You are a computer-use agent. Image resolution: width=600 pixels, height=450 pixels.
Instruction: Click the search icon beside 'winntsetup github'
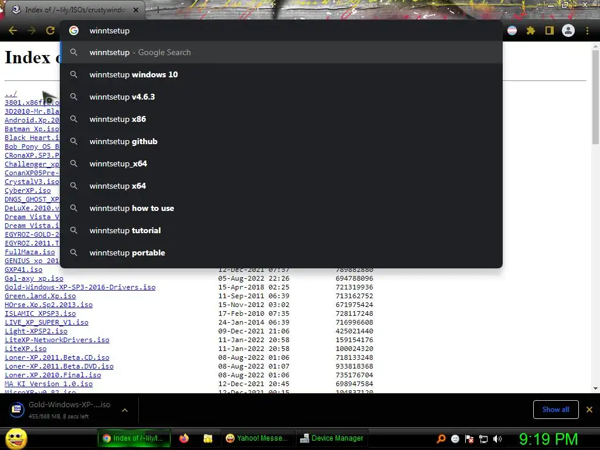74,141
